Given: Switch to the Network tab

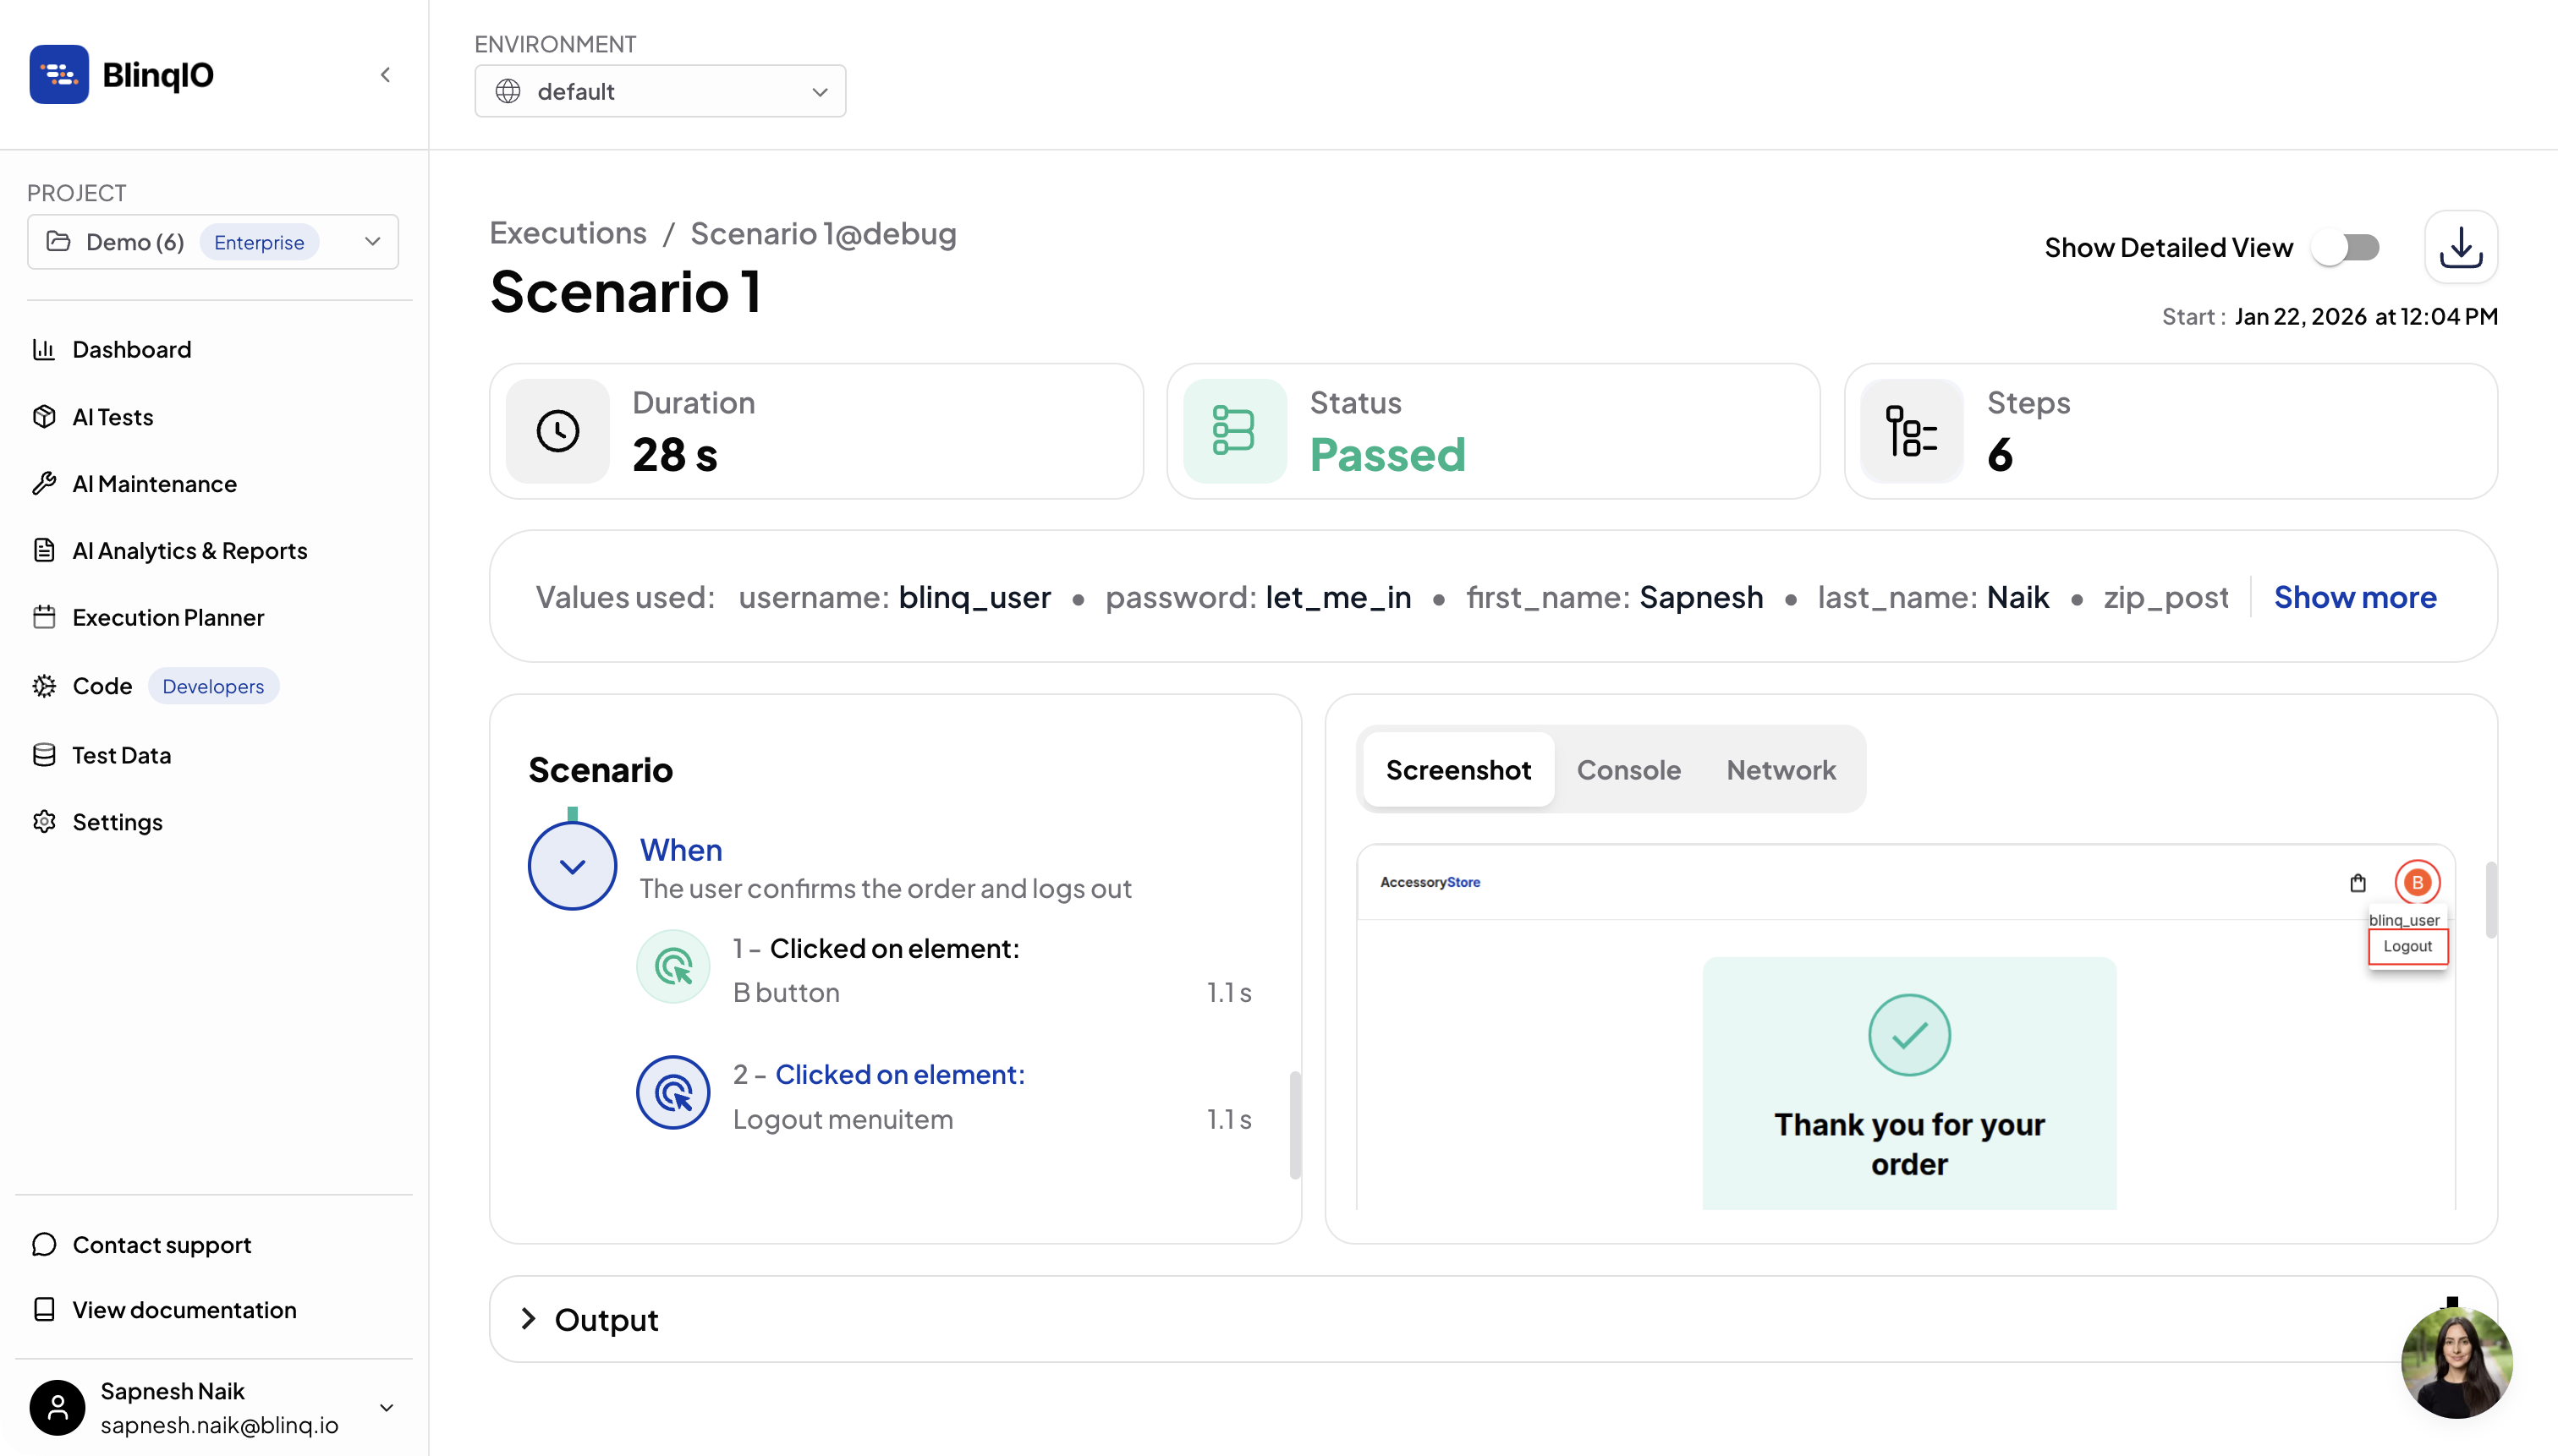Looking at the screenshot, I should click(1780, 770).
